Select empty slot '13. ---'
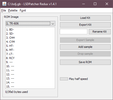The width and height of the screenshot is (113, 100). pyautogui.click(x=30, y=78)
